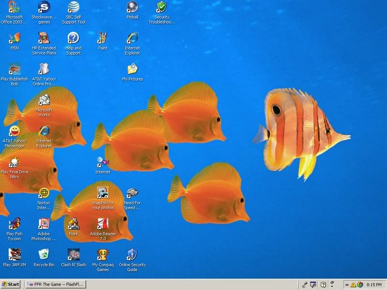Image resolution: width=387 pixels, height=290 pixels.
Task: Open AT&T Yahoo! Messenger shortcut
Action: coord(15,131)
